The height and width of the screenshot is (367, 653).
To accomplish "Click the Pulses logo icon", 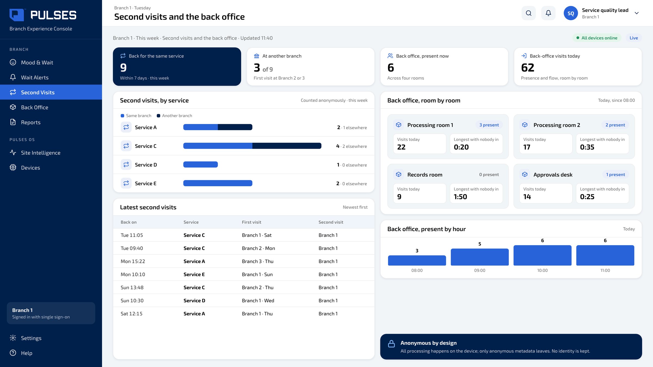I will [x=17, y=15].
